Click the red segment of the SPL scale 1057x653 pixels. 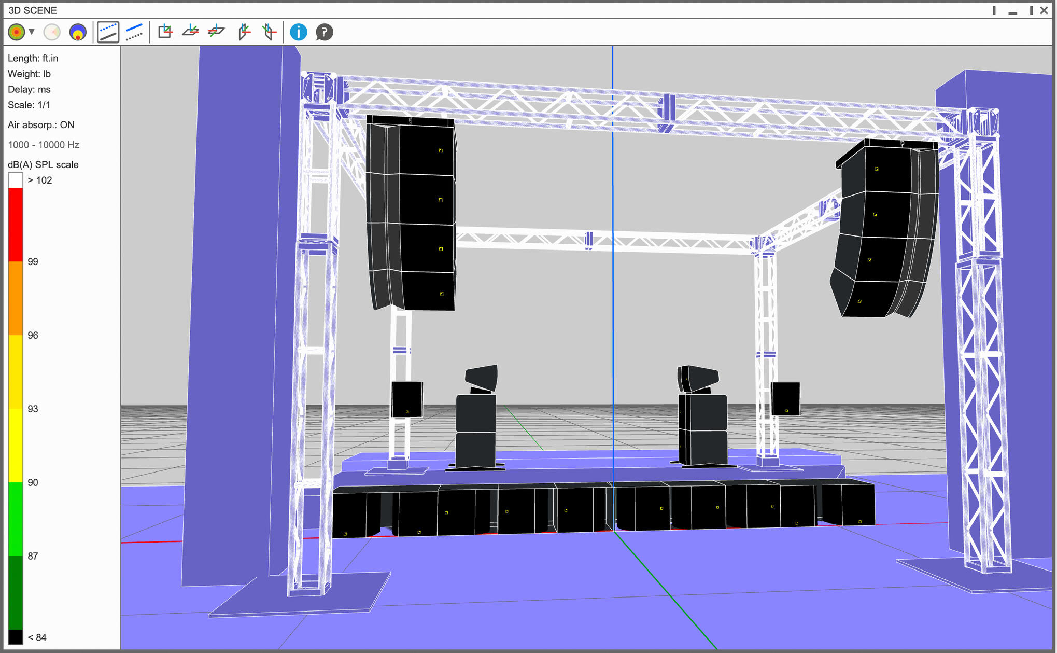click(x=16, y=224)
